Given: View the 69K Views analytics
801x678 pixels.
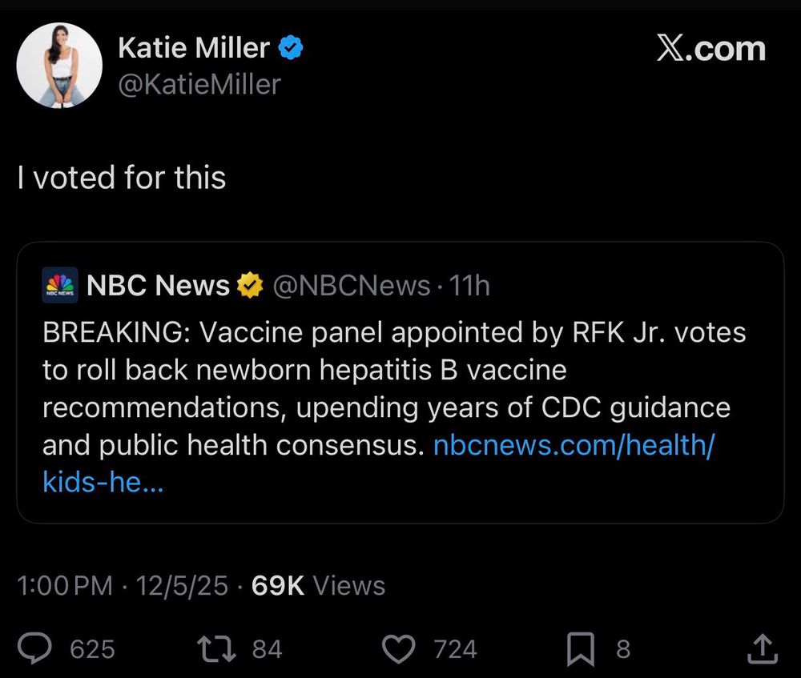Looking at the screenshot, I should pyautogui.click(x=318, y=586).
